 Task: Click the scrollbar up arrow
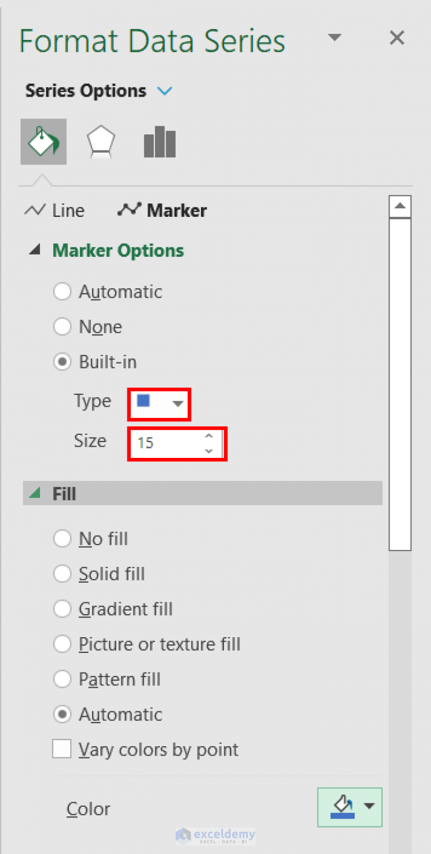400,206
